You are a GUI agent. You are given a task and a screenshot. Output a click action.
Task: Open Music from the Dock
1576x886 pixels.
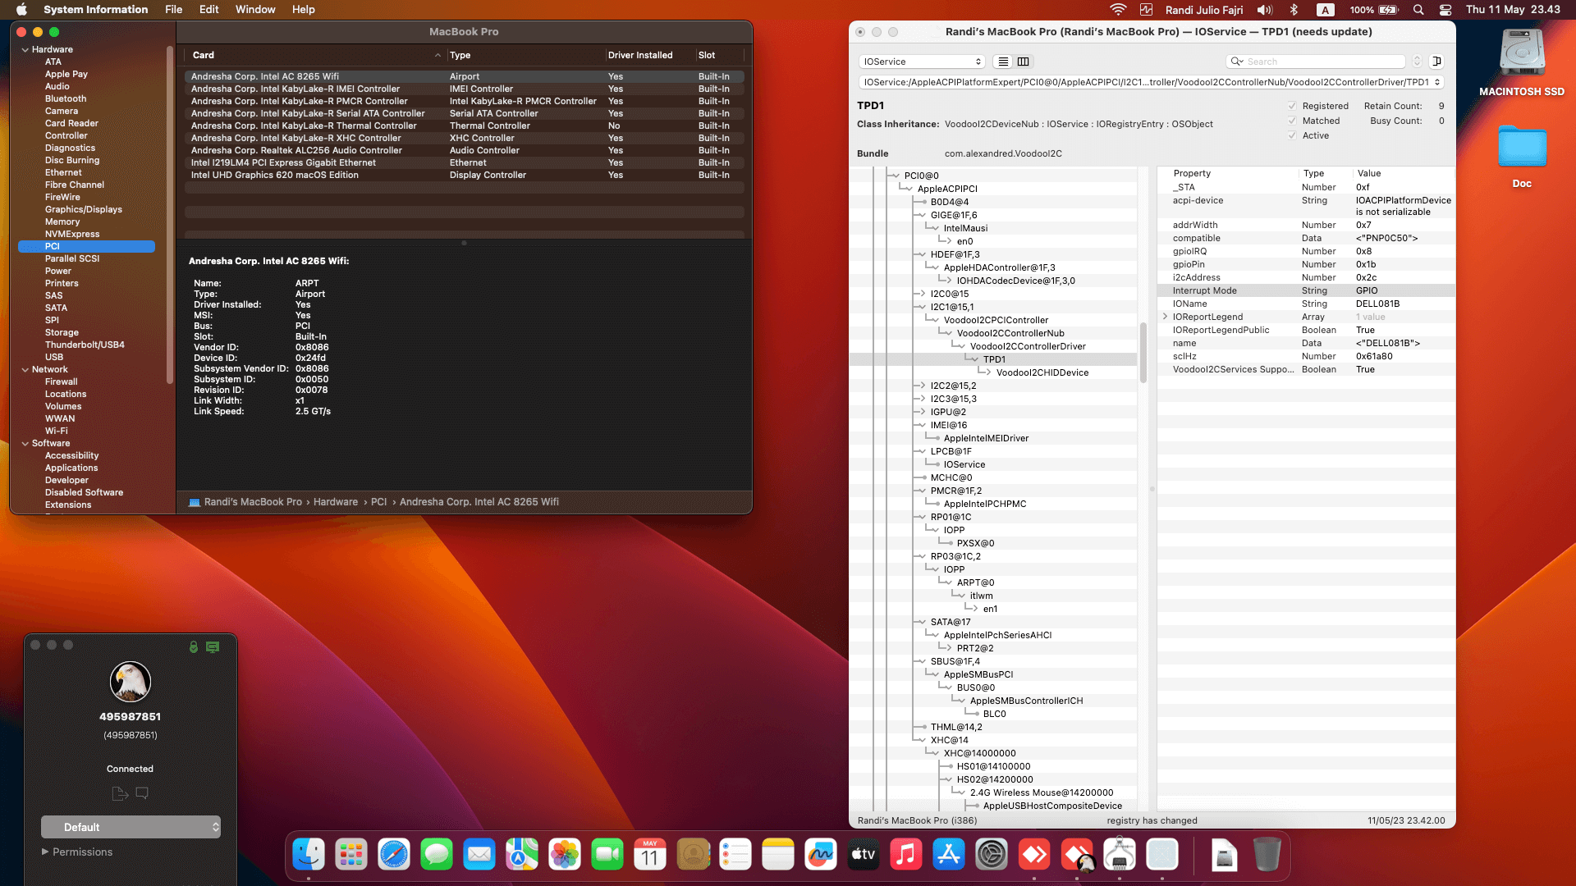click(906, 856)
